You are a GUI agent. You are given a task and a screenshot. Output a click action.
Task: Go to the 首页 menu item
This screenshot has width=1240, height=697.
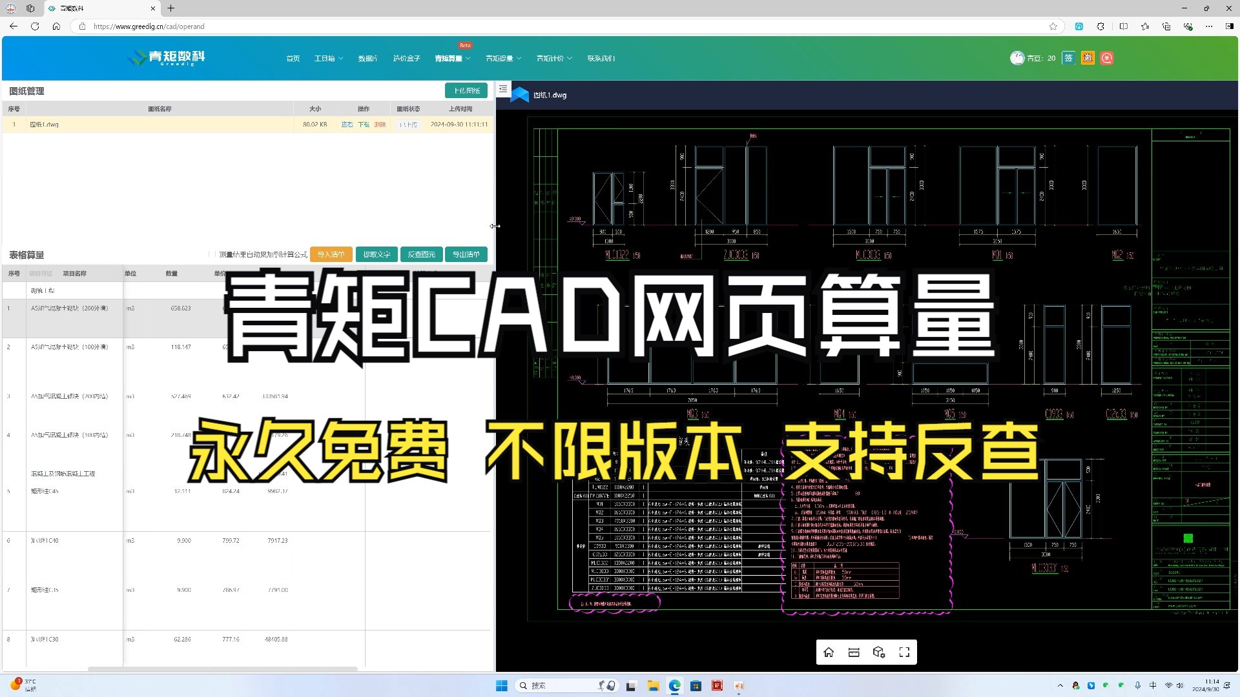tap(293, 58)
